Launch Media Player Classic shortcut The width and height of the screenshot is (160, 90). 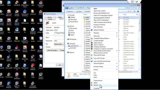pos(25,4)
